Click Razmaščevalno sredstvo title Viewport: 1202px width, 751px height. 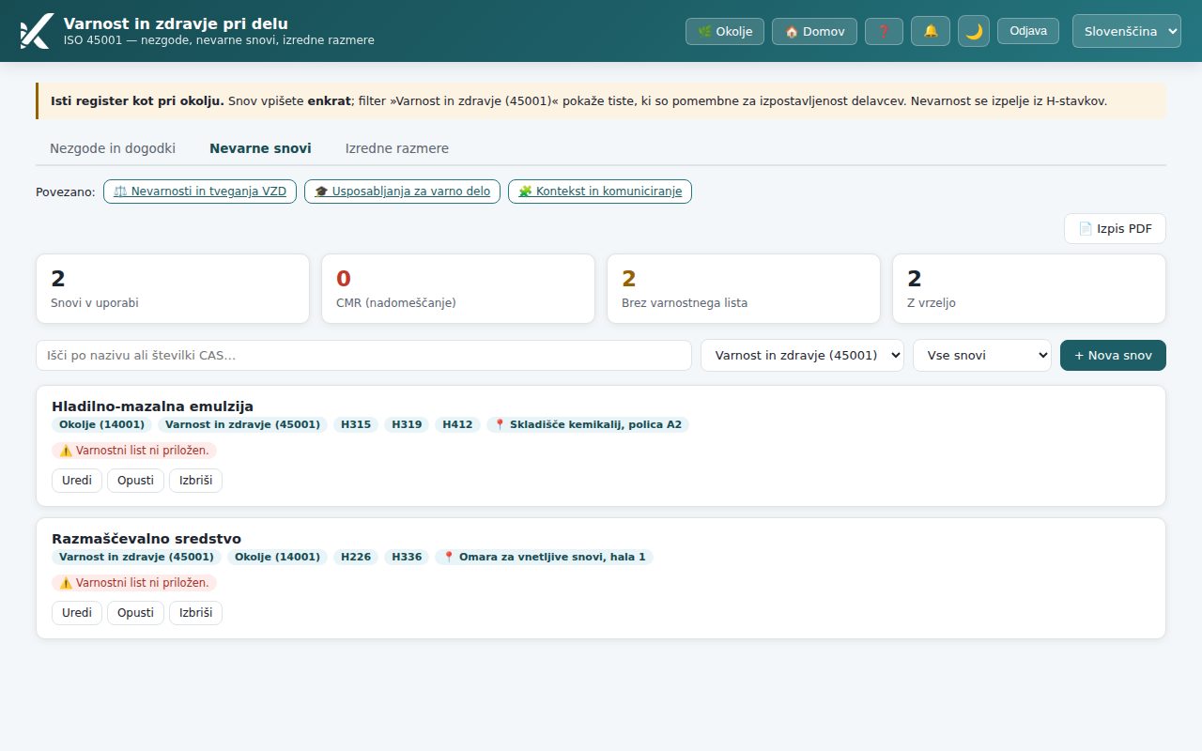click(x=146, y=539)
